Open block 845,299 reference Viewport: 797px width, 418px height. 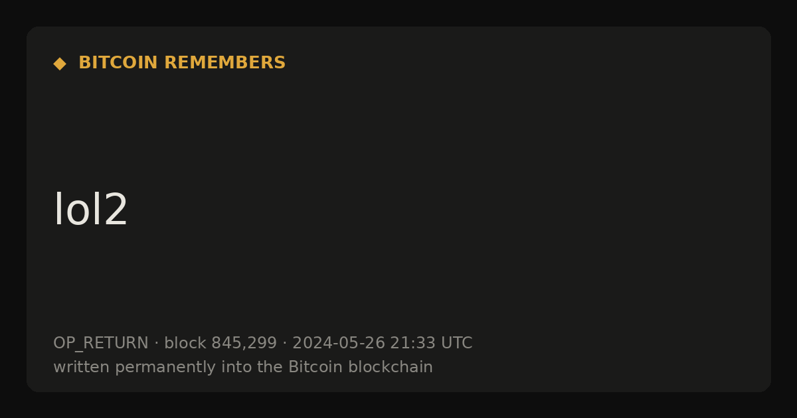[221, 344]
